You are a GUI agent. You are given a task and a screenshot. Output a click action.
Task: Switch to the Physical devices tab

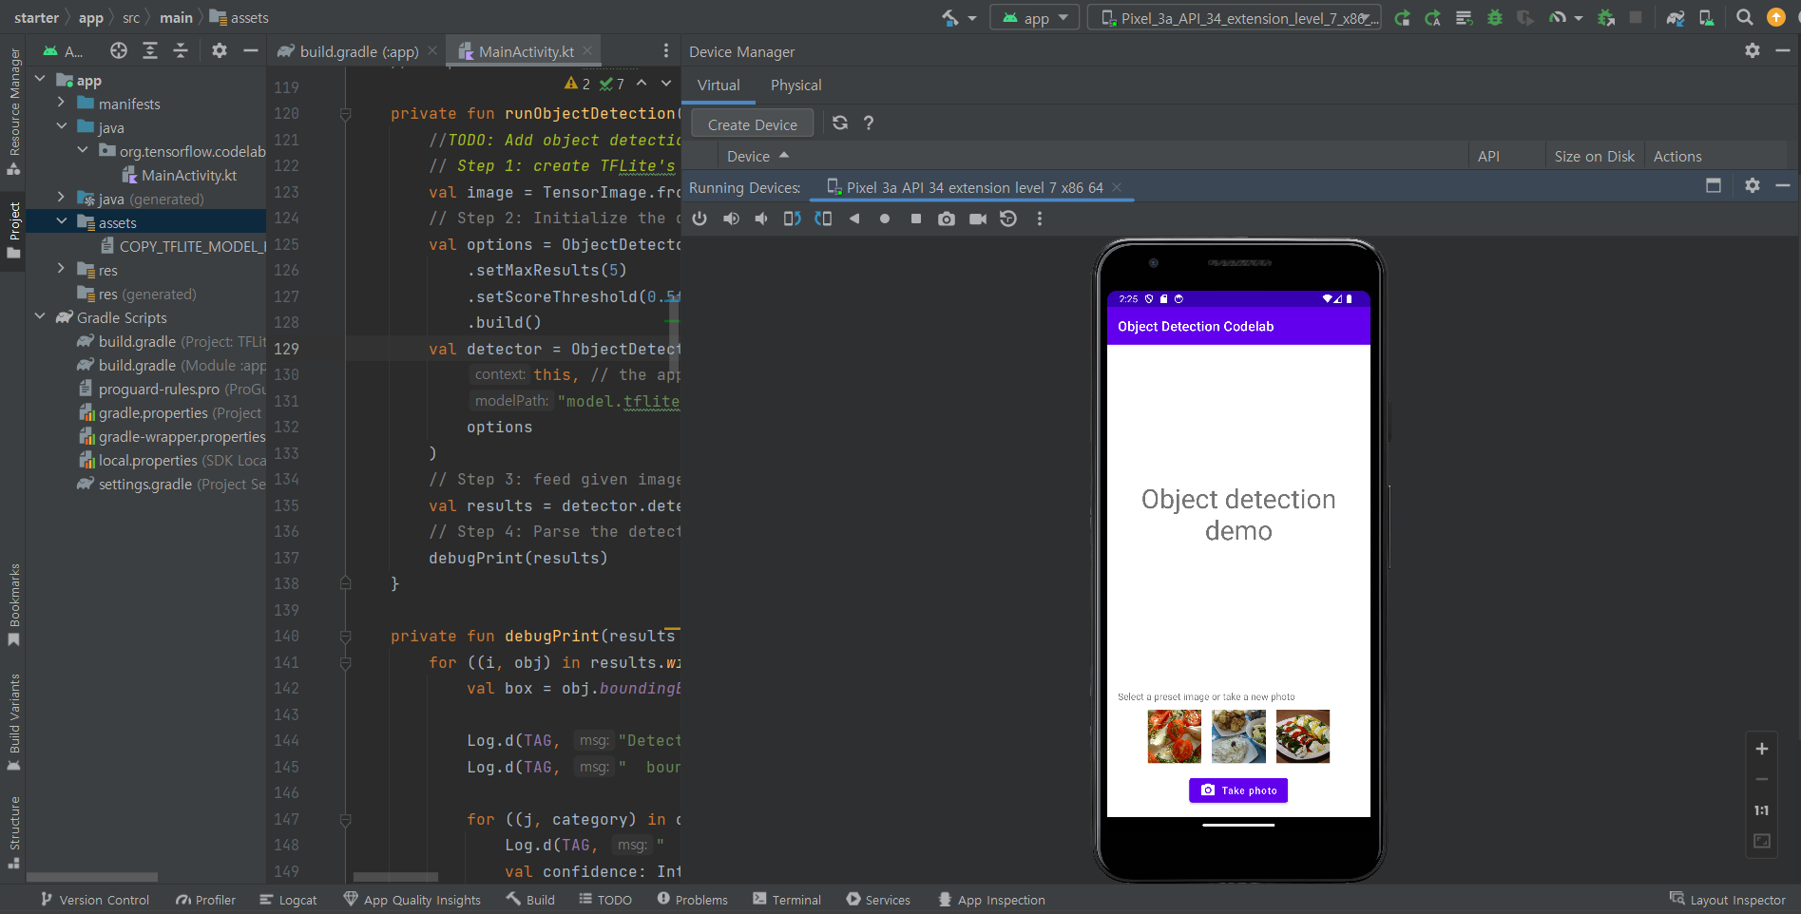[x=796, y=86]
